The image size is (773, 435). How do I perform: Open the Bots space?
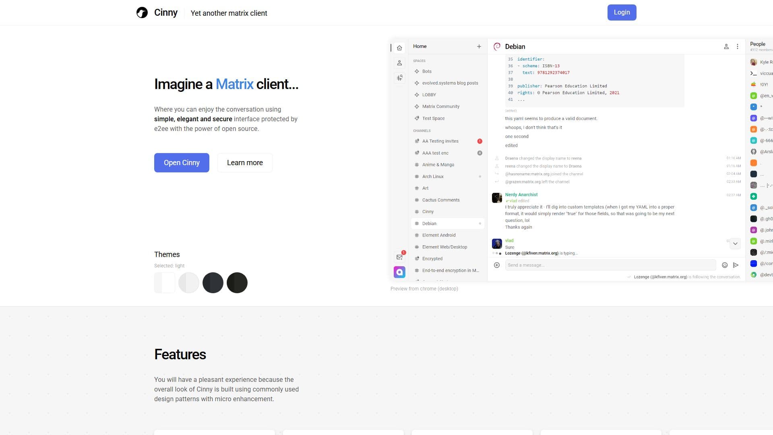point(448,71)
